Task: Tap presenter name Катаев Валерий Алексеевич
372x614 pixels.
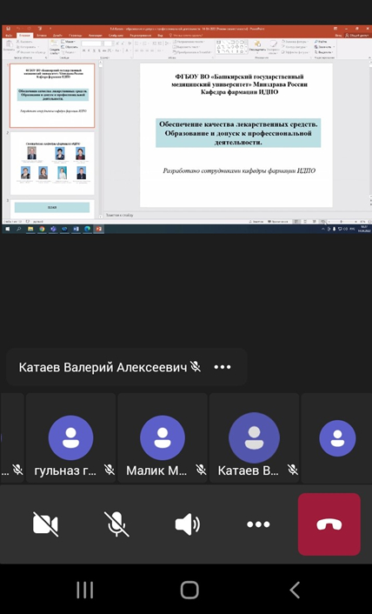Action: (103, 367)
